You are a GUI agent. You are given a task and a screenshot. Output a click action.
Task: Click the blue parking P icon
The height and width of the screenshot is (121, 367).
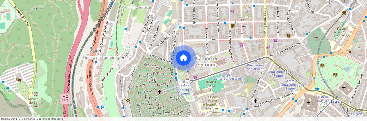pyautogui.click(x=102, y=107)
